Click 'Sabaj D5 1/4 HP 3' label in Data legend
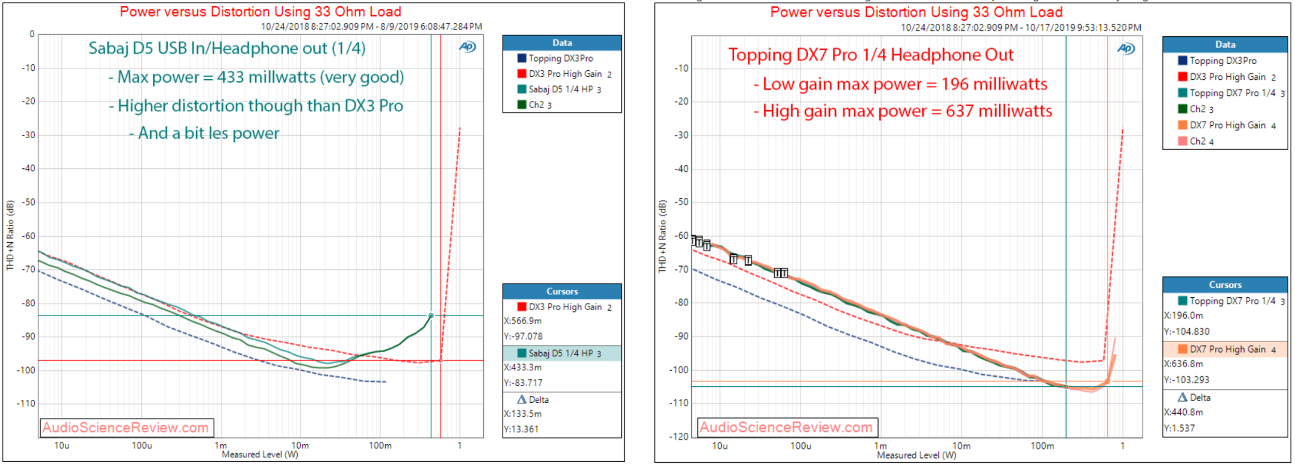Viewport: 1295px width, 466px height. coord(564,89)
